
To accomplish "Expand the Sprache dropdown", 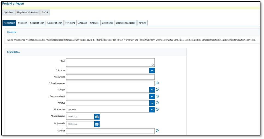I will tap(152, 70).
